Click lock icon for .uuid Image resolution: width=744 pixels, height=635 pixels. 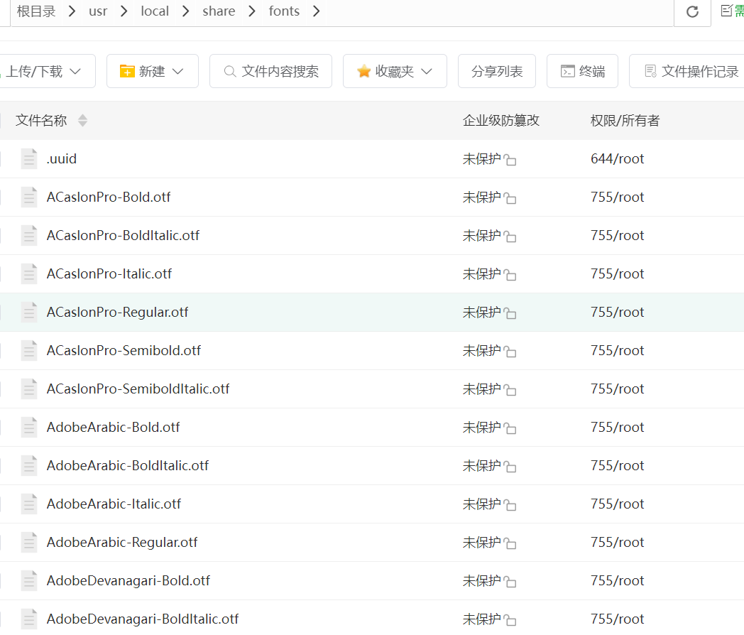point(510,160)
